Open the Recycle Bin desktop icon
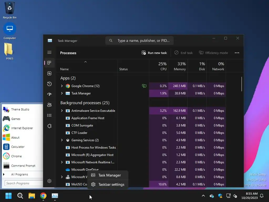 tap(10, 10)
